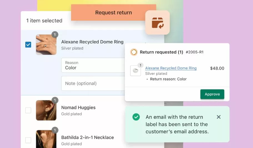253x148 pixels.
Task: Open the Reason dropdown showing Color
Action: pyautogui.click(x=93, y=65)
